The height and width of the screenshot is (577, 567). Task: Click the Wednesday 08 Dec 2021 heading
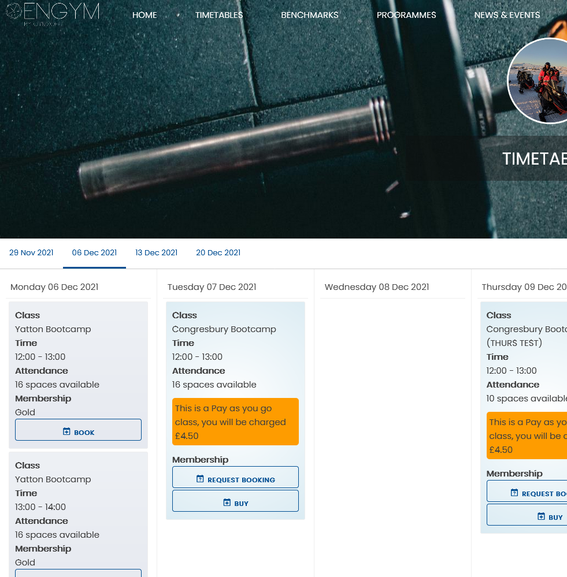coord(376,287)
